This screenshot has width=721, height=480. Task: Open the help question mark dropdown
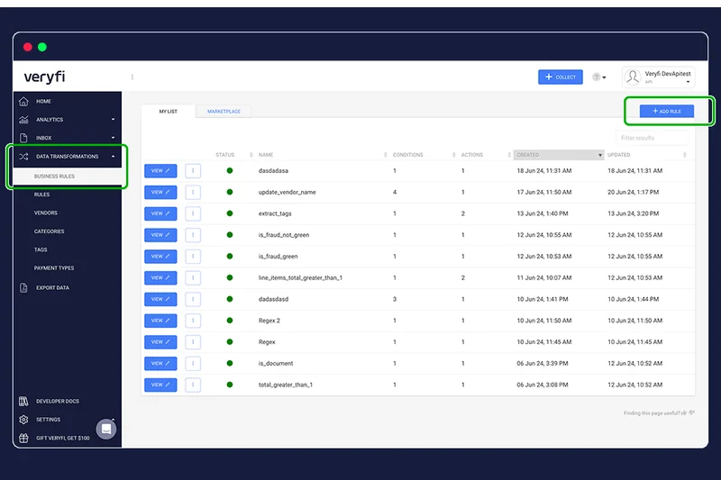tap(598, 77)
